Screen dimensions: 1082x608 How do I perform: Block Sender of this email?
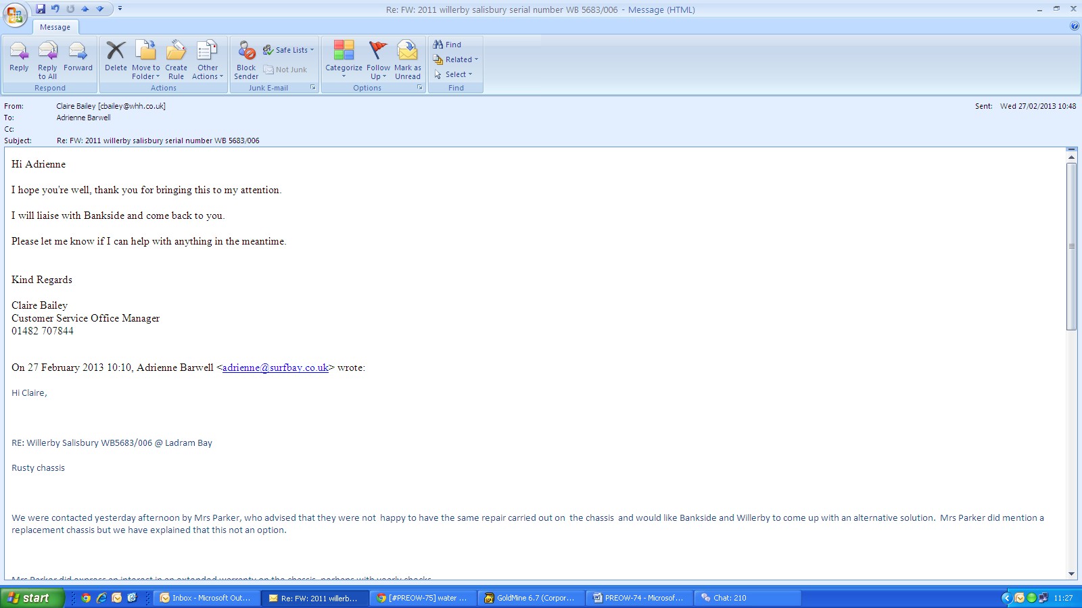(x=246, y=59)
